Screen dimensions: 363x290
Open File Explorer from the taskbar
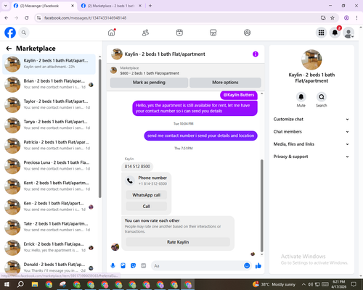[35, 284]
